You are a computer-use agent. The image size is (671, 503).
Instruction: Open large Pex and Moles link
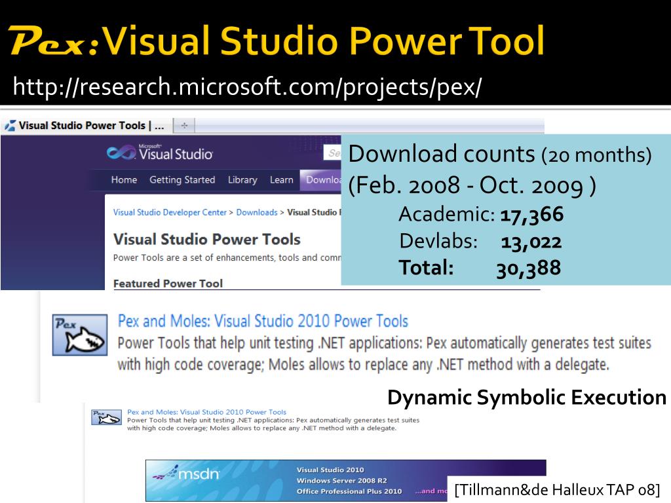(x=263, y=321)
